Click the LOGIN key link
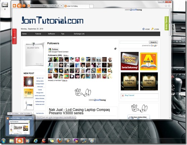 coord(155,29)
